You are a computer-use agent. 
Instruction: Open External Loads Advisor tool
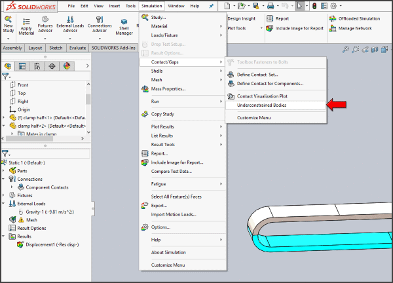tap(70, 24)
